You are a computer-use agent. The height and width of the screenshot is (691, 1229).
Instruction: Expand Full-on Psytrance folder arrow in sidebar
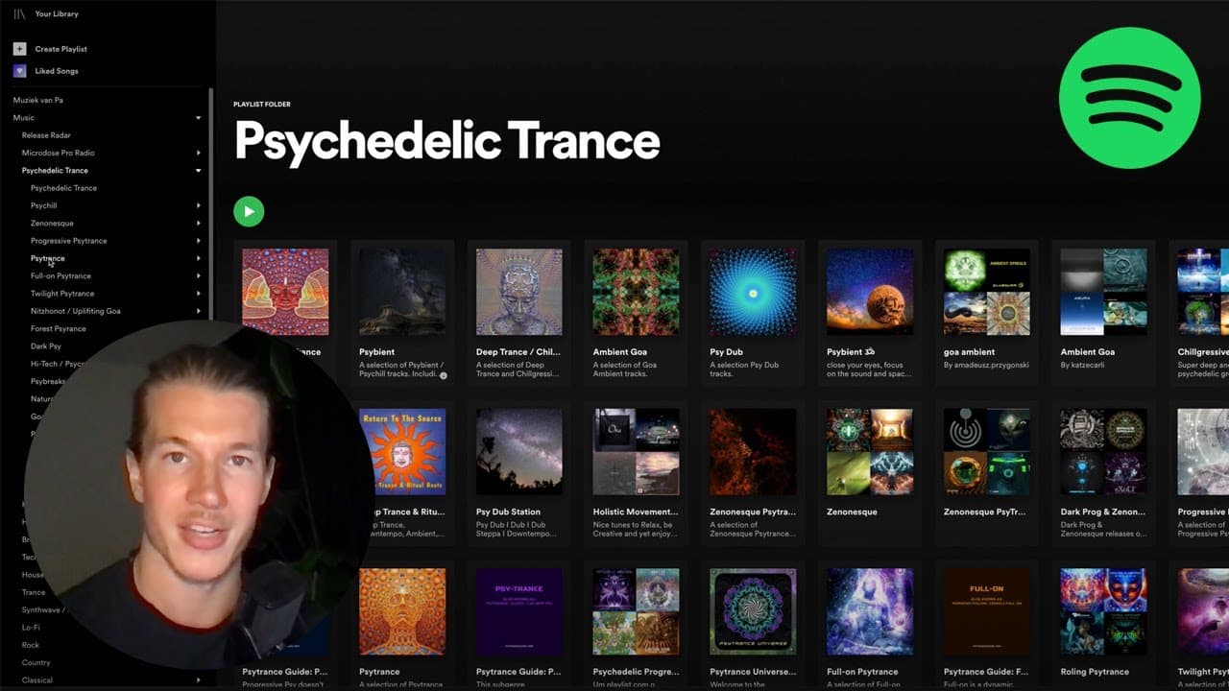199,276
